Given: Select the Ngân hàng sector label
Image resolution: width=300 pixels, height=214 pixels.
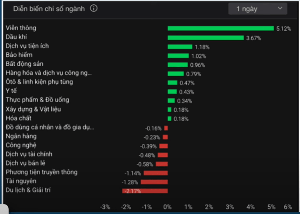Looking at the screenshot, I should point(18,136).
